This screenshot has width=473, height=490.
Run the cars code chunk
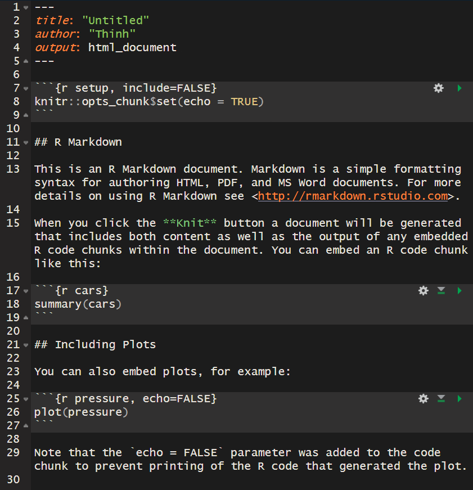[460, 290]
